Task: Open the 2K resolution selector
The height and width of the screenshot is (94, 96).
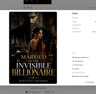Action: pos(54,92)
